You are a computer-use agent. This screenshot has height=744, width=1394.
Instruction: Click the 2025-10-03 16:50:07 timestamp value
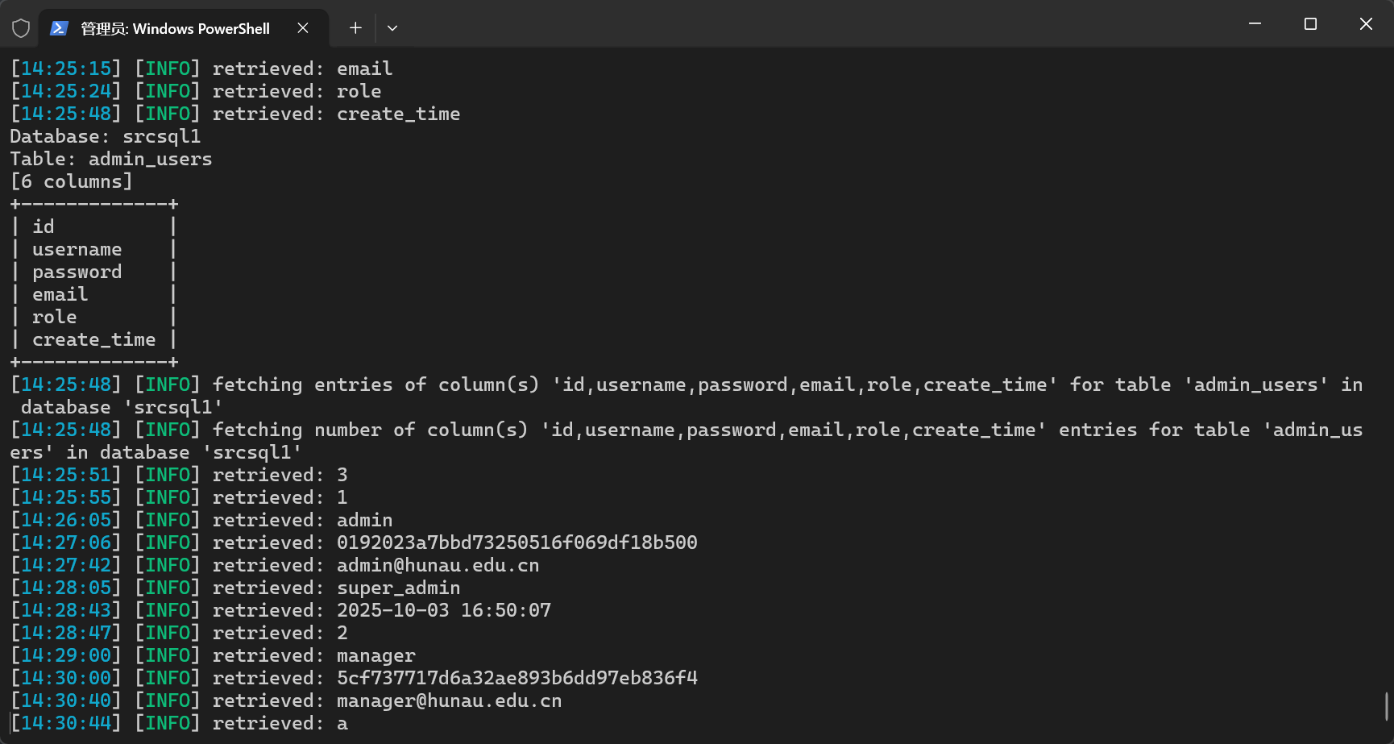[x=443, y=610]
